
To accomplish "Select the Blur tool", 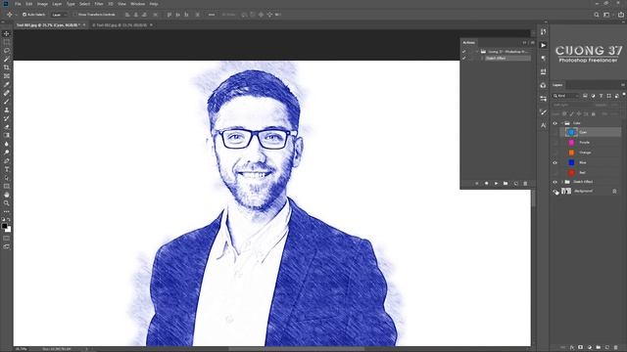I will tap(7, 144).
